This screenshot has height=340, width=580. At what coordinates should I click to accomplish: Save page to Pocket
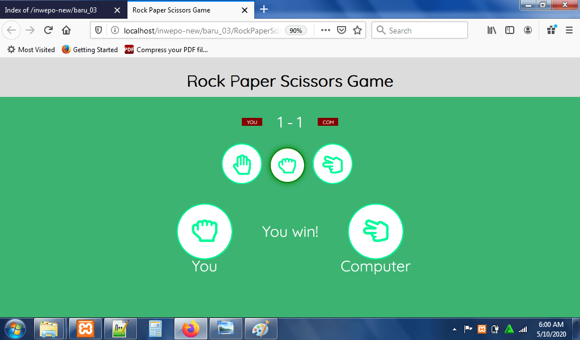pos(342,31)
